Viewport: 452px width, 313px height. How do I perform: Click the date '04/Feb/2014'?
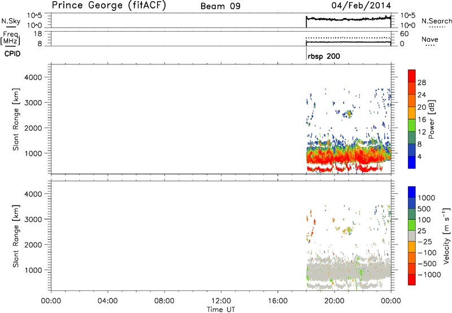tap(361, 6)
